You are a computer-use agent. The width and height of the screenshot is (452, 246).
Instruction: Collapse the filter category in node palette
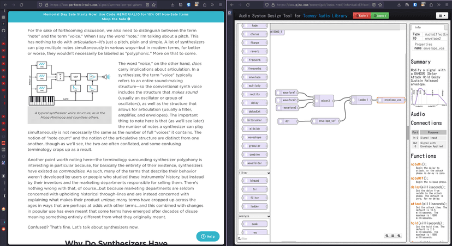tap(254, 173)
